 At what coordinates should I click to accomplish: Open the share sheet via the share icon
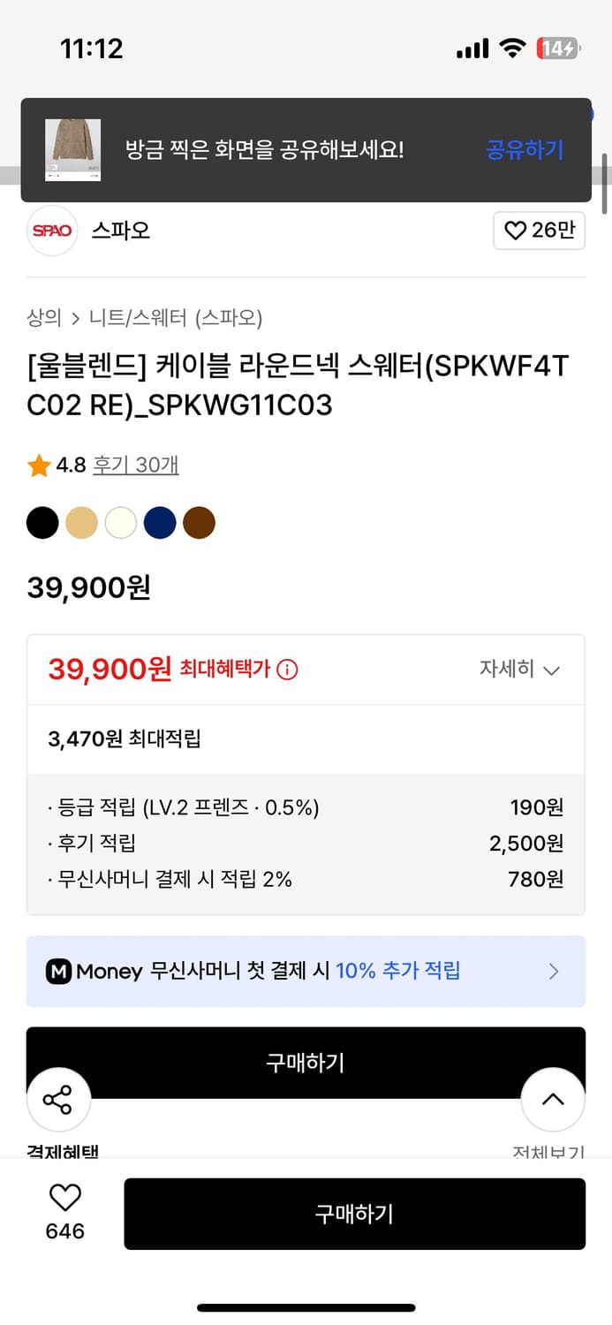point(59,1100)
